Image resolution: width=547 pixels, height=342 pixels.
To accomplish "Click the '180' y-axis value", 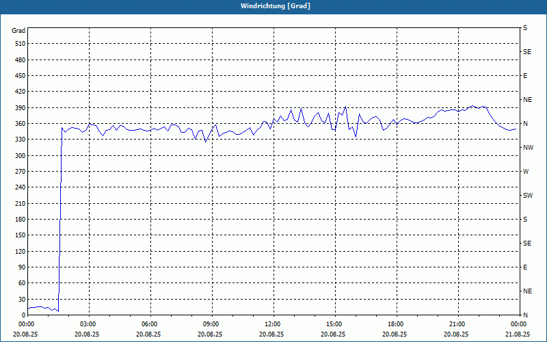I will point(21,220).
